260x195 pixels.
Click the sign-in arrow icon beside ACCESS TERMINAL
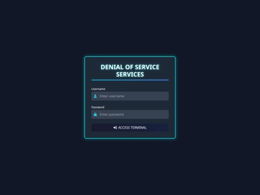point(115,128)
